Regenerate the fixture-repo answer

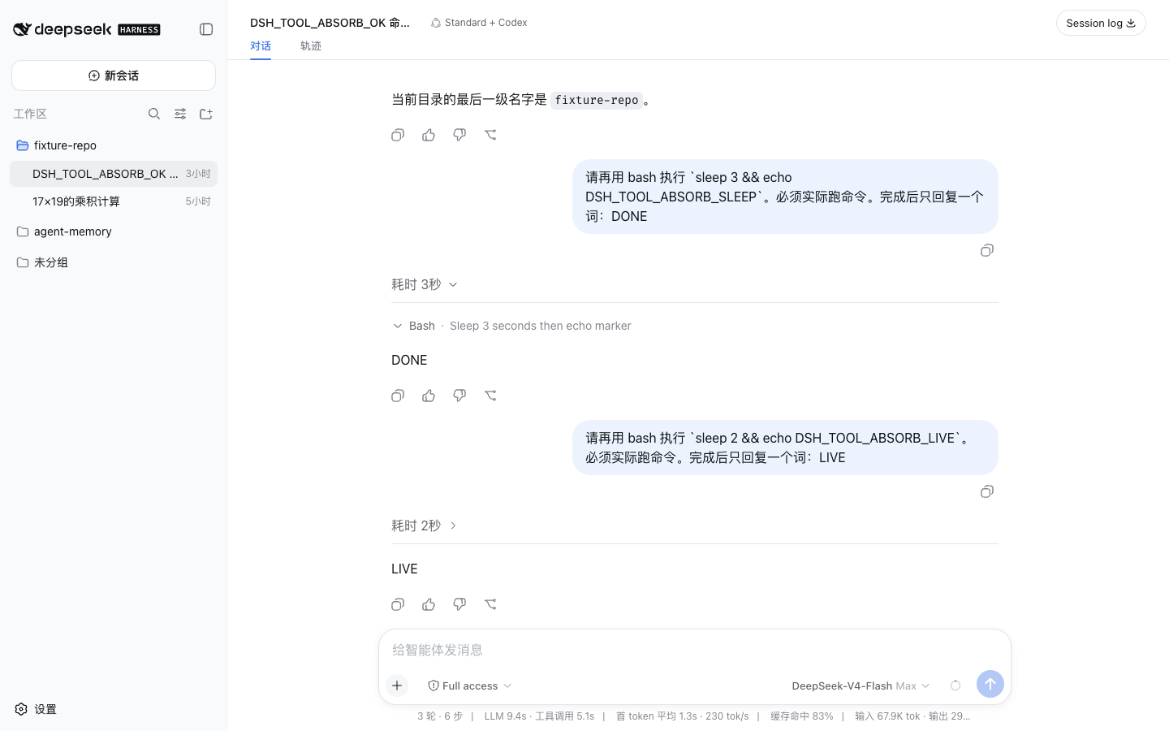coord(490,135)
